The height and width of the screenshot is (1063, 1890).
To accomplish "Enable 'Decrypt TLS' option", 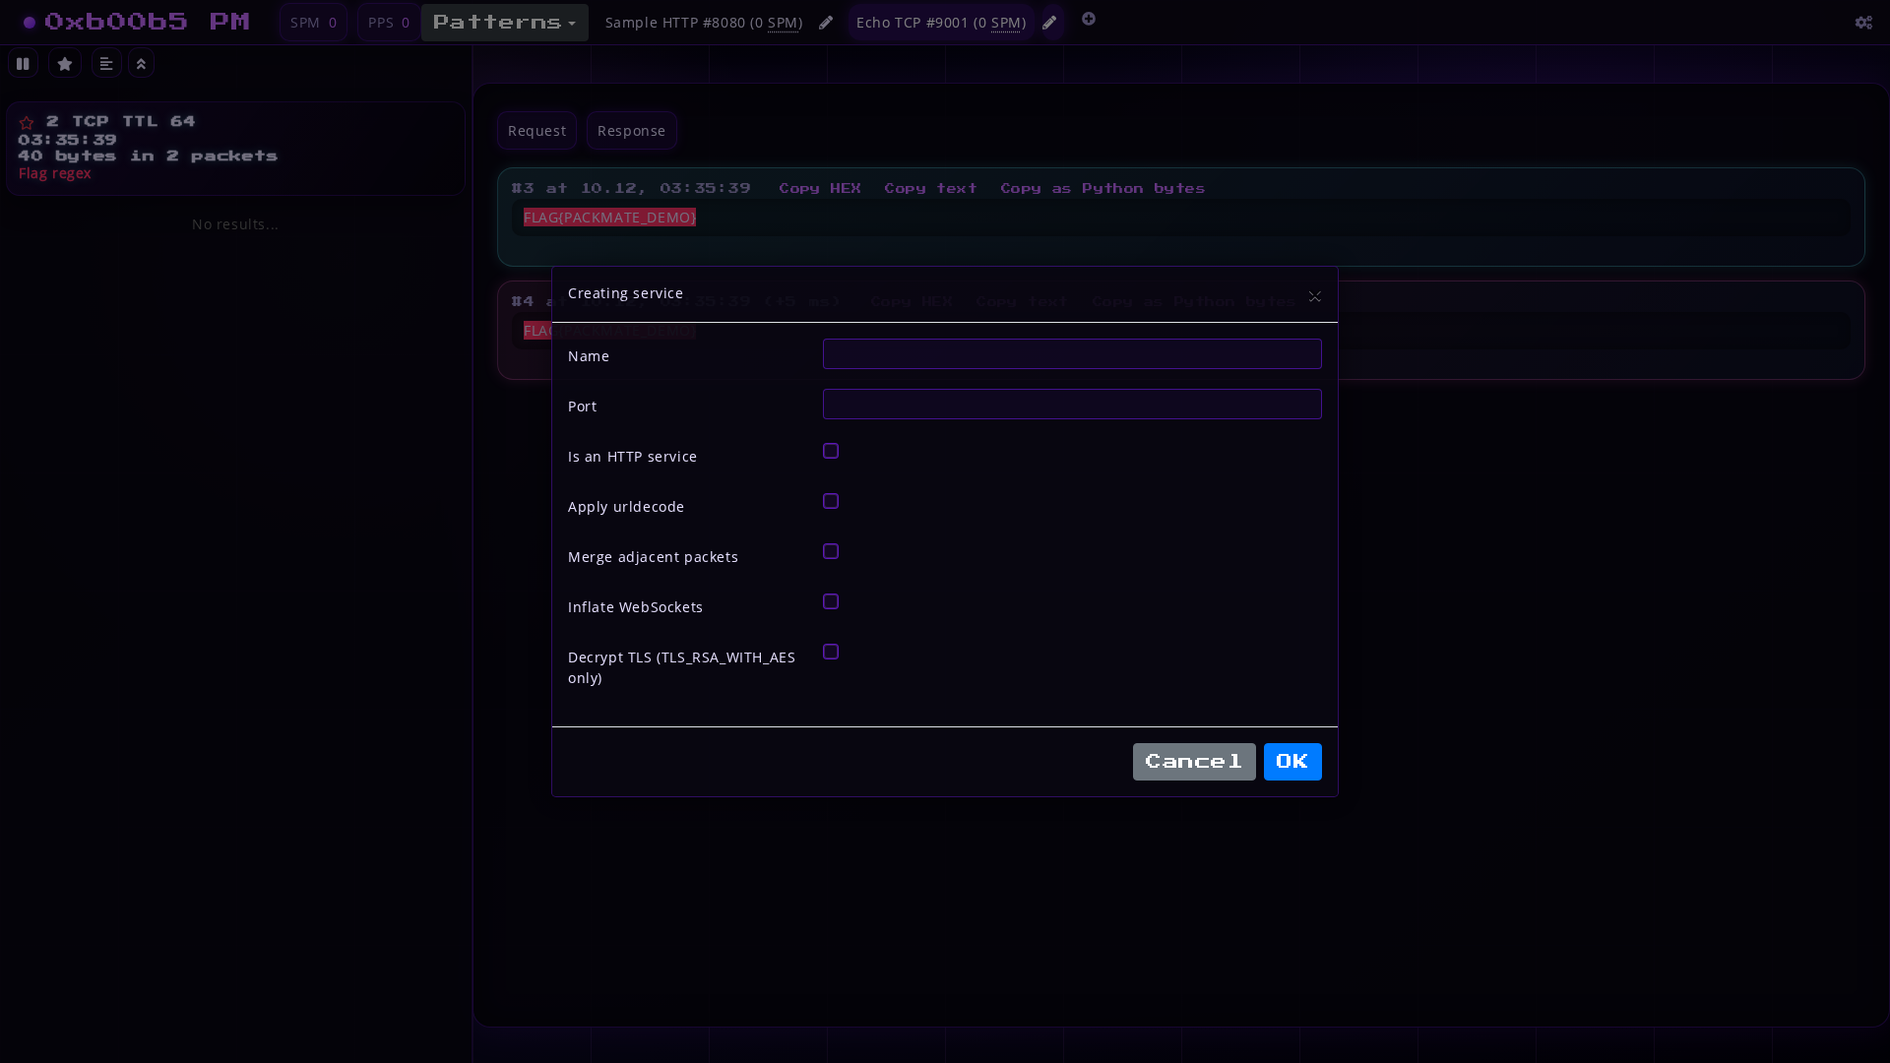I will pyautogui.click(x=831, y=652).
